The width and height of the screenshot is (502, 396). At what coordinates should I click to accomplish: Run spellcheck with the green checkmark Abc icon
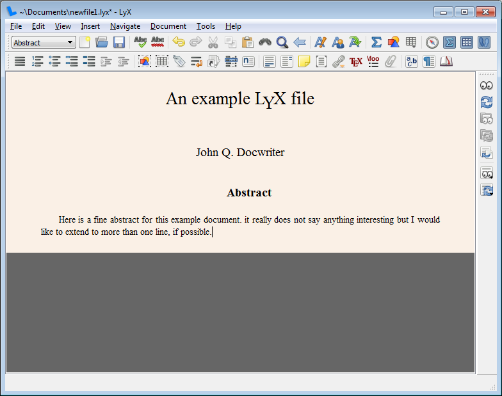pyautogui.click(x=140, y=42)
